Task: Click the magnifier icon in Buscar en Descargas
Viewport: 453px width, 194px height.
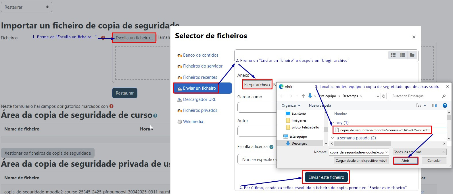Action: click(x=444, y=96)
